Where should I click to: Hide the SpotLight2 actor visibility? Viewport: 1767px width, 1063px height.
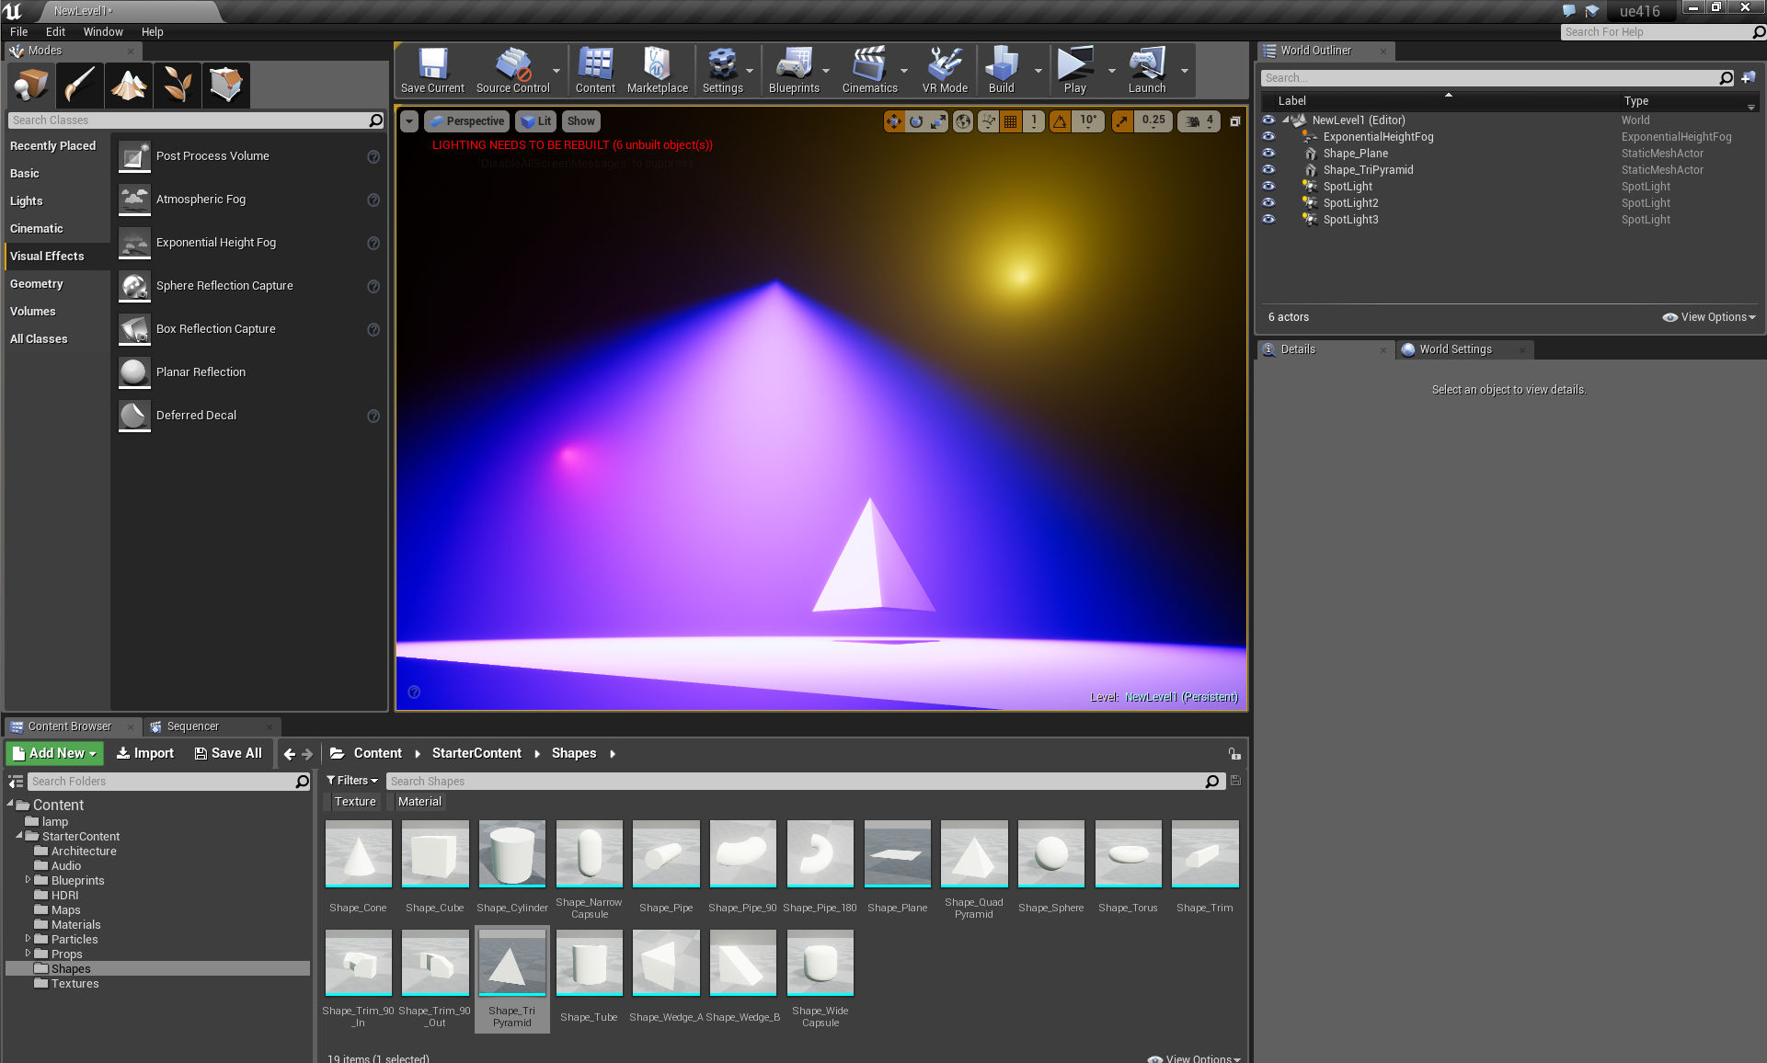(1268, 202)
